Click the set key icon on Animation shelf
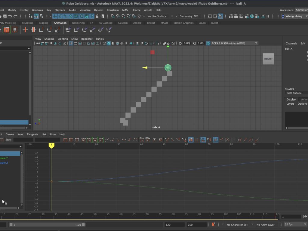308x231 pixels. [26, 29]
